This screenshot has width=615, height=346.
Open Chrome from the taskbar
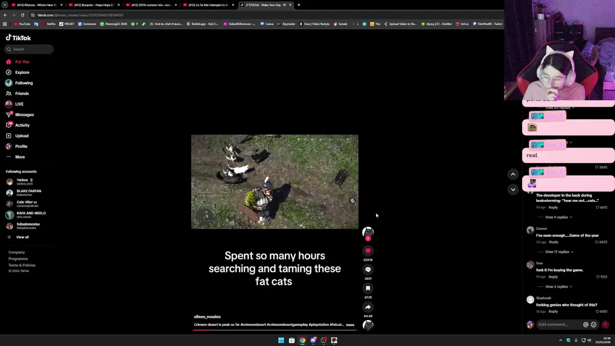302,340
